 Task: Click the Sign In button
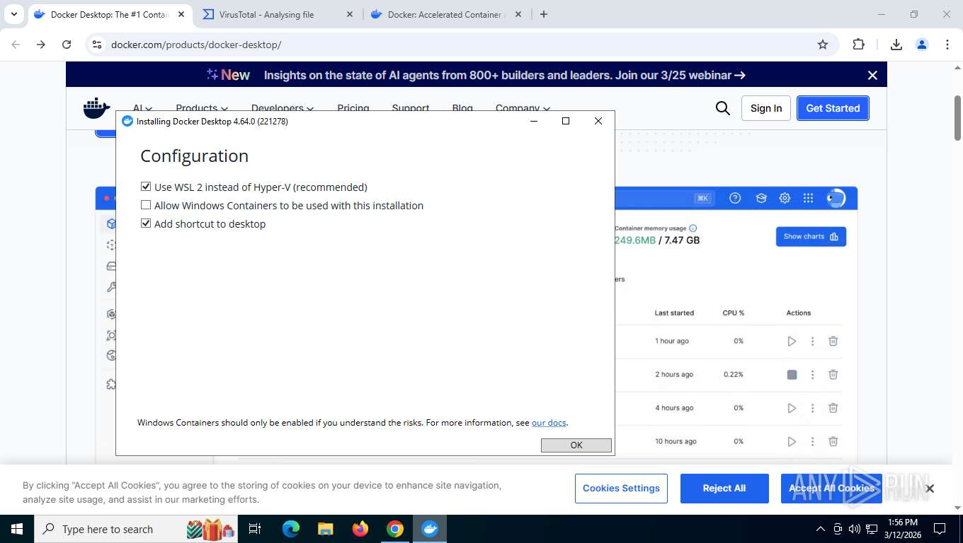766,108
